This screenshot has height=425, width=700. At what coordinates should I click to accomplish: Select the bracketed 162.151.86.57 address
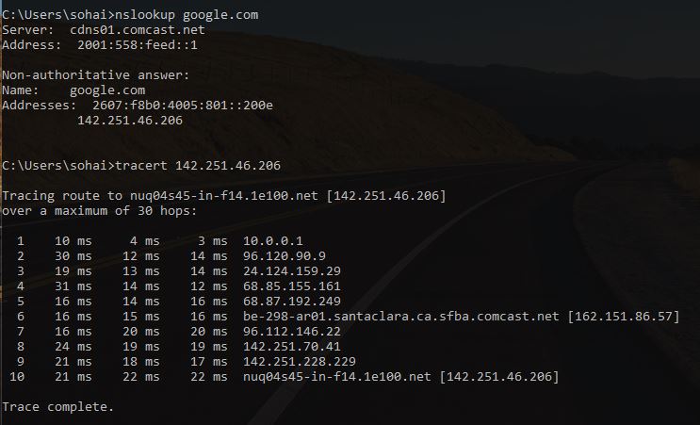[x=624, y=317]
